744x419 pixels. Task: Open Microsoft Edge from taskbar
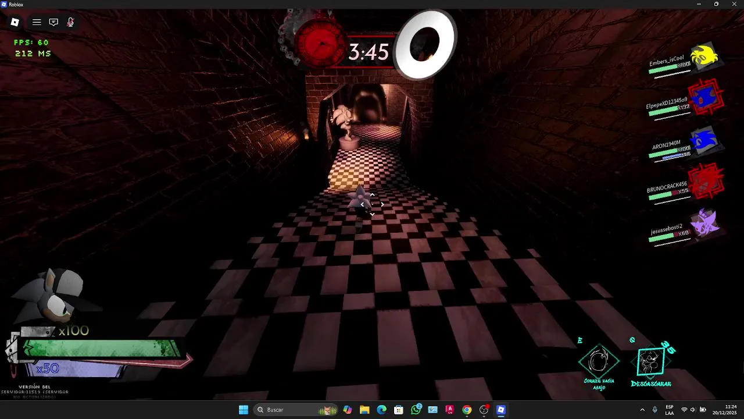point(381,410)
